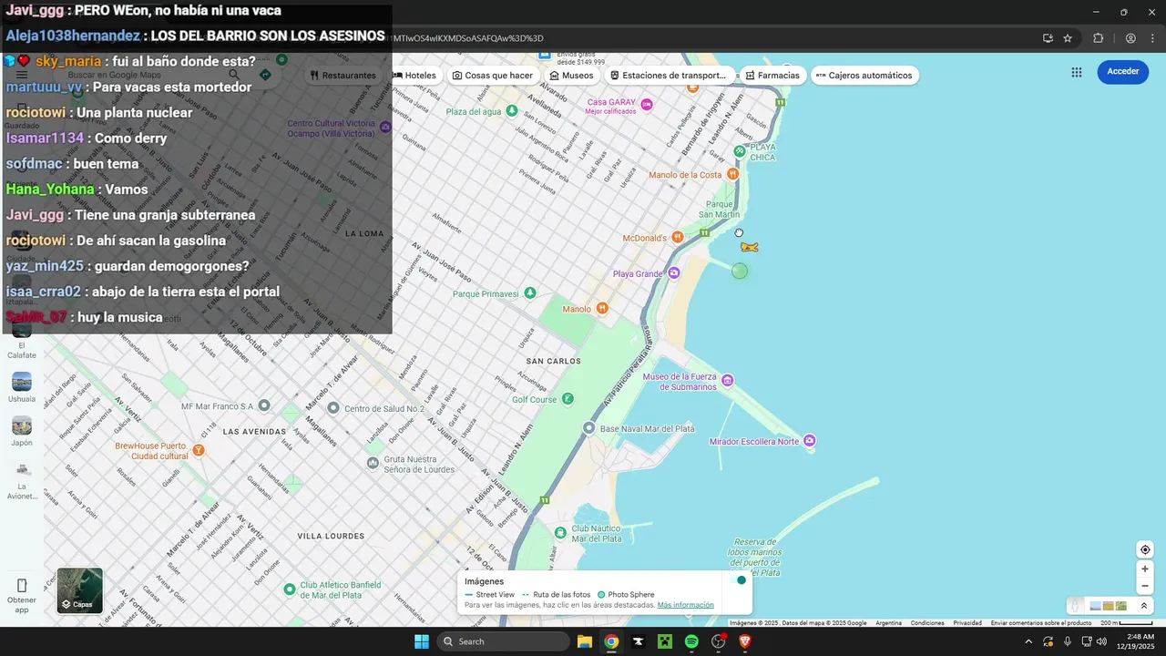
Task: Filter by Farmacias category chip
Action: click(772, 76)
